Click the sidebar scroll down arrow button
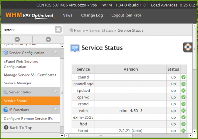 point(48,39)
